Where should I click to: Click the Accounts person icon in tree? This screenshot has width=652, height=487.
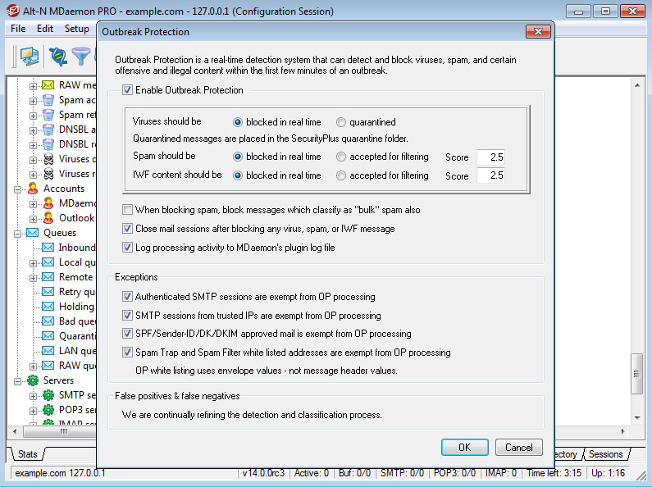tap(34, 189)
